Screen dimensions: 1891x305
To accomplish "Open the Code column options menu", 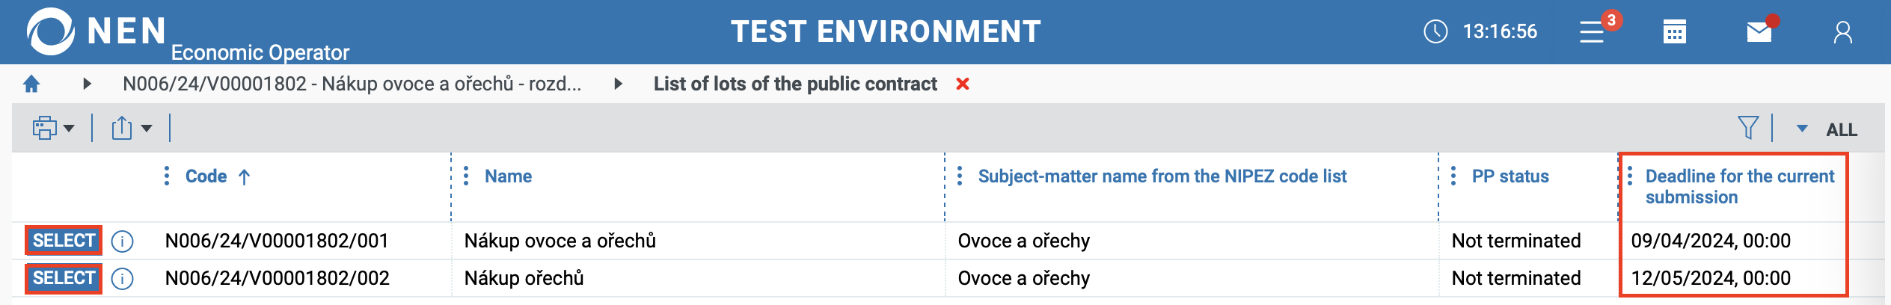I will (x=167, y=176).
